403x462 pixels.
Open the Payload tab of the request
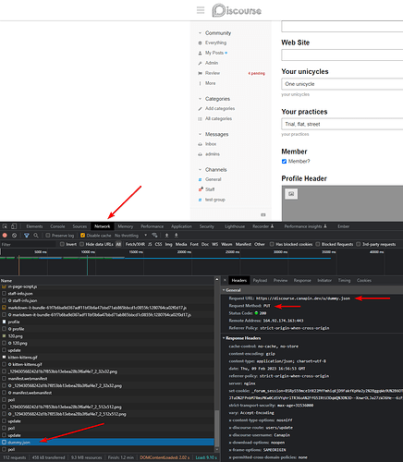(x=260, y=281)
